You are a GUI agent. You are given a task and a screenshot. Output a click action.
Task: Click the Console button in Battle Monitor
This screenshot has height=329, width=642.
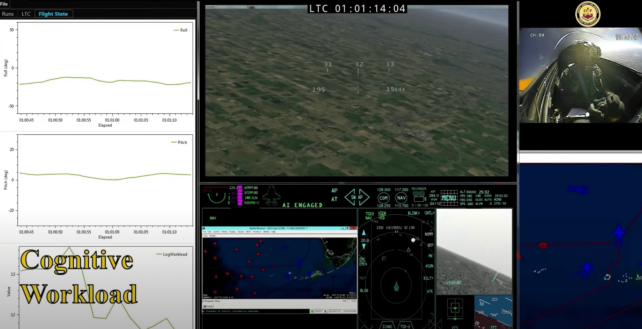(208, 306)
